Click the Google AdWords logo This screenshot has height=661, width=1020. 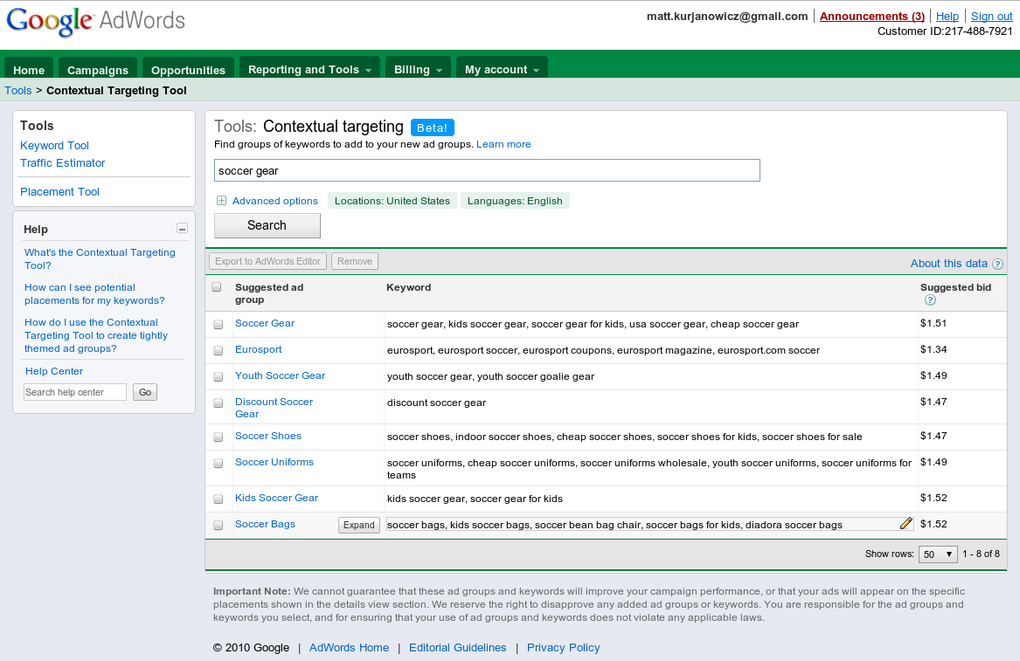(95, 21)
